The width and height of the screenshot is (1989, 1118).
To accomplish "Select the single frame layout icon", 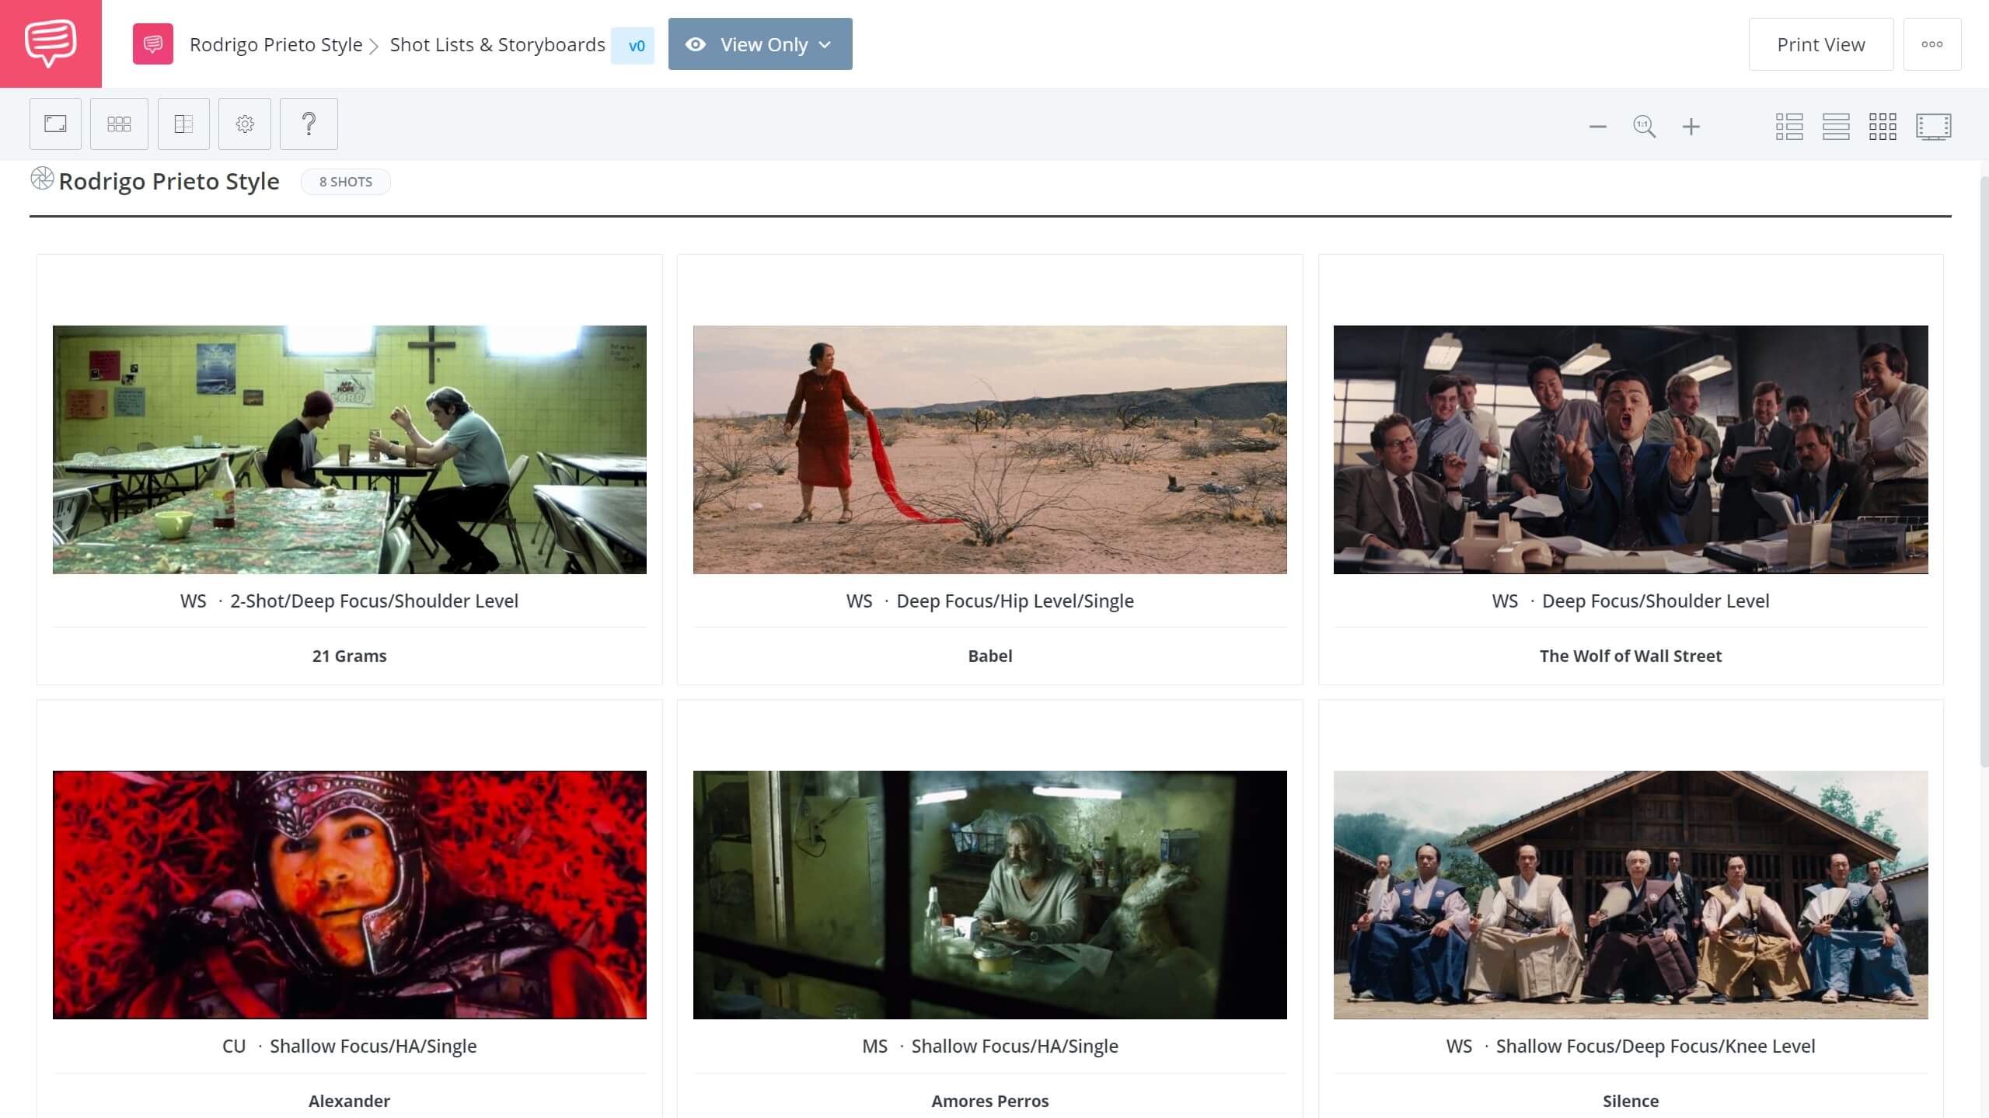I will click(x=55, y=124).
